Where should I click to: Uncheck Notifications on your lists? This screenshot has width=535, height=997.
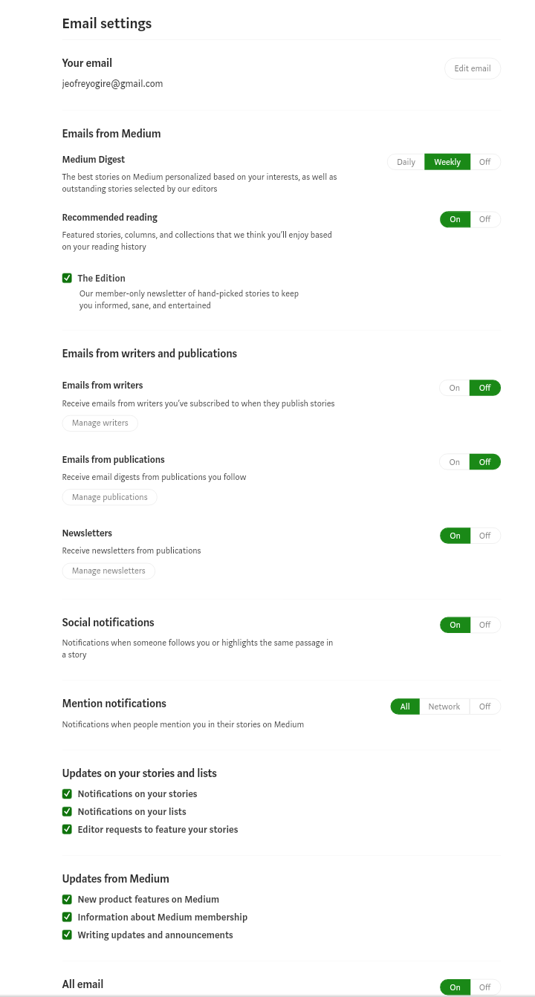coord(67,811)
